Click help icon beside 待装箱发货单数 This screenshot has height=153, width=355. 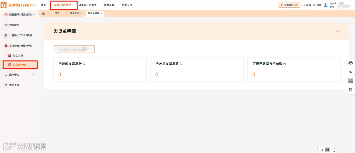click(84, 64)
